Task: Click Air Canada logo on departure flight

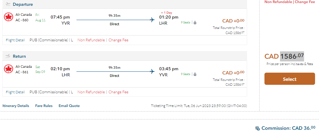Action: click(9, 17)
